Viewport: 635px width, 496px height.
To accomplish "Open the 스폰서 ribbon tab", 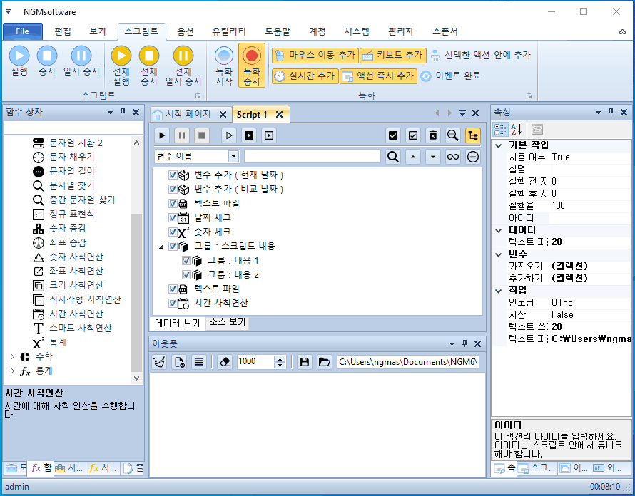I will 444,31.
